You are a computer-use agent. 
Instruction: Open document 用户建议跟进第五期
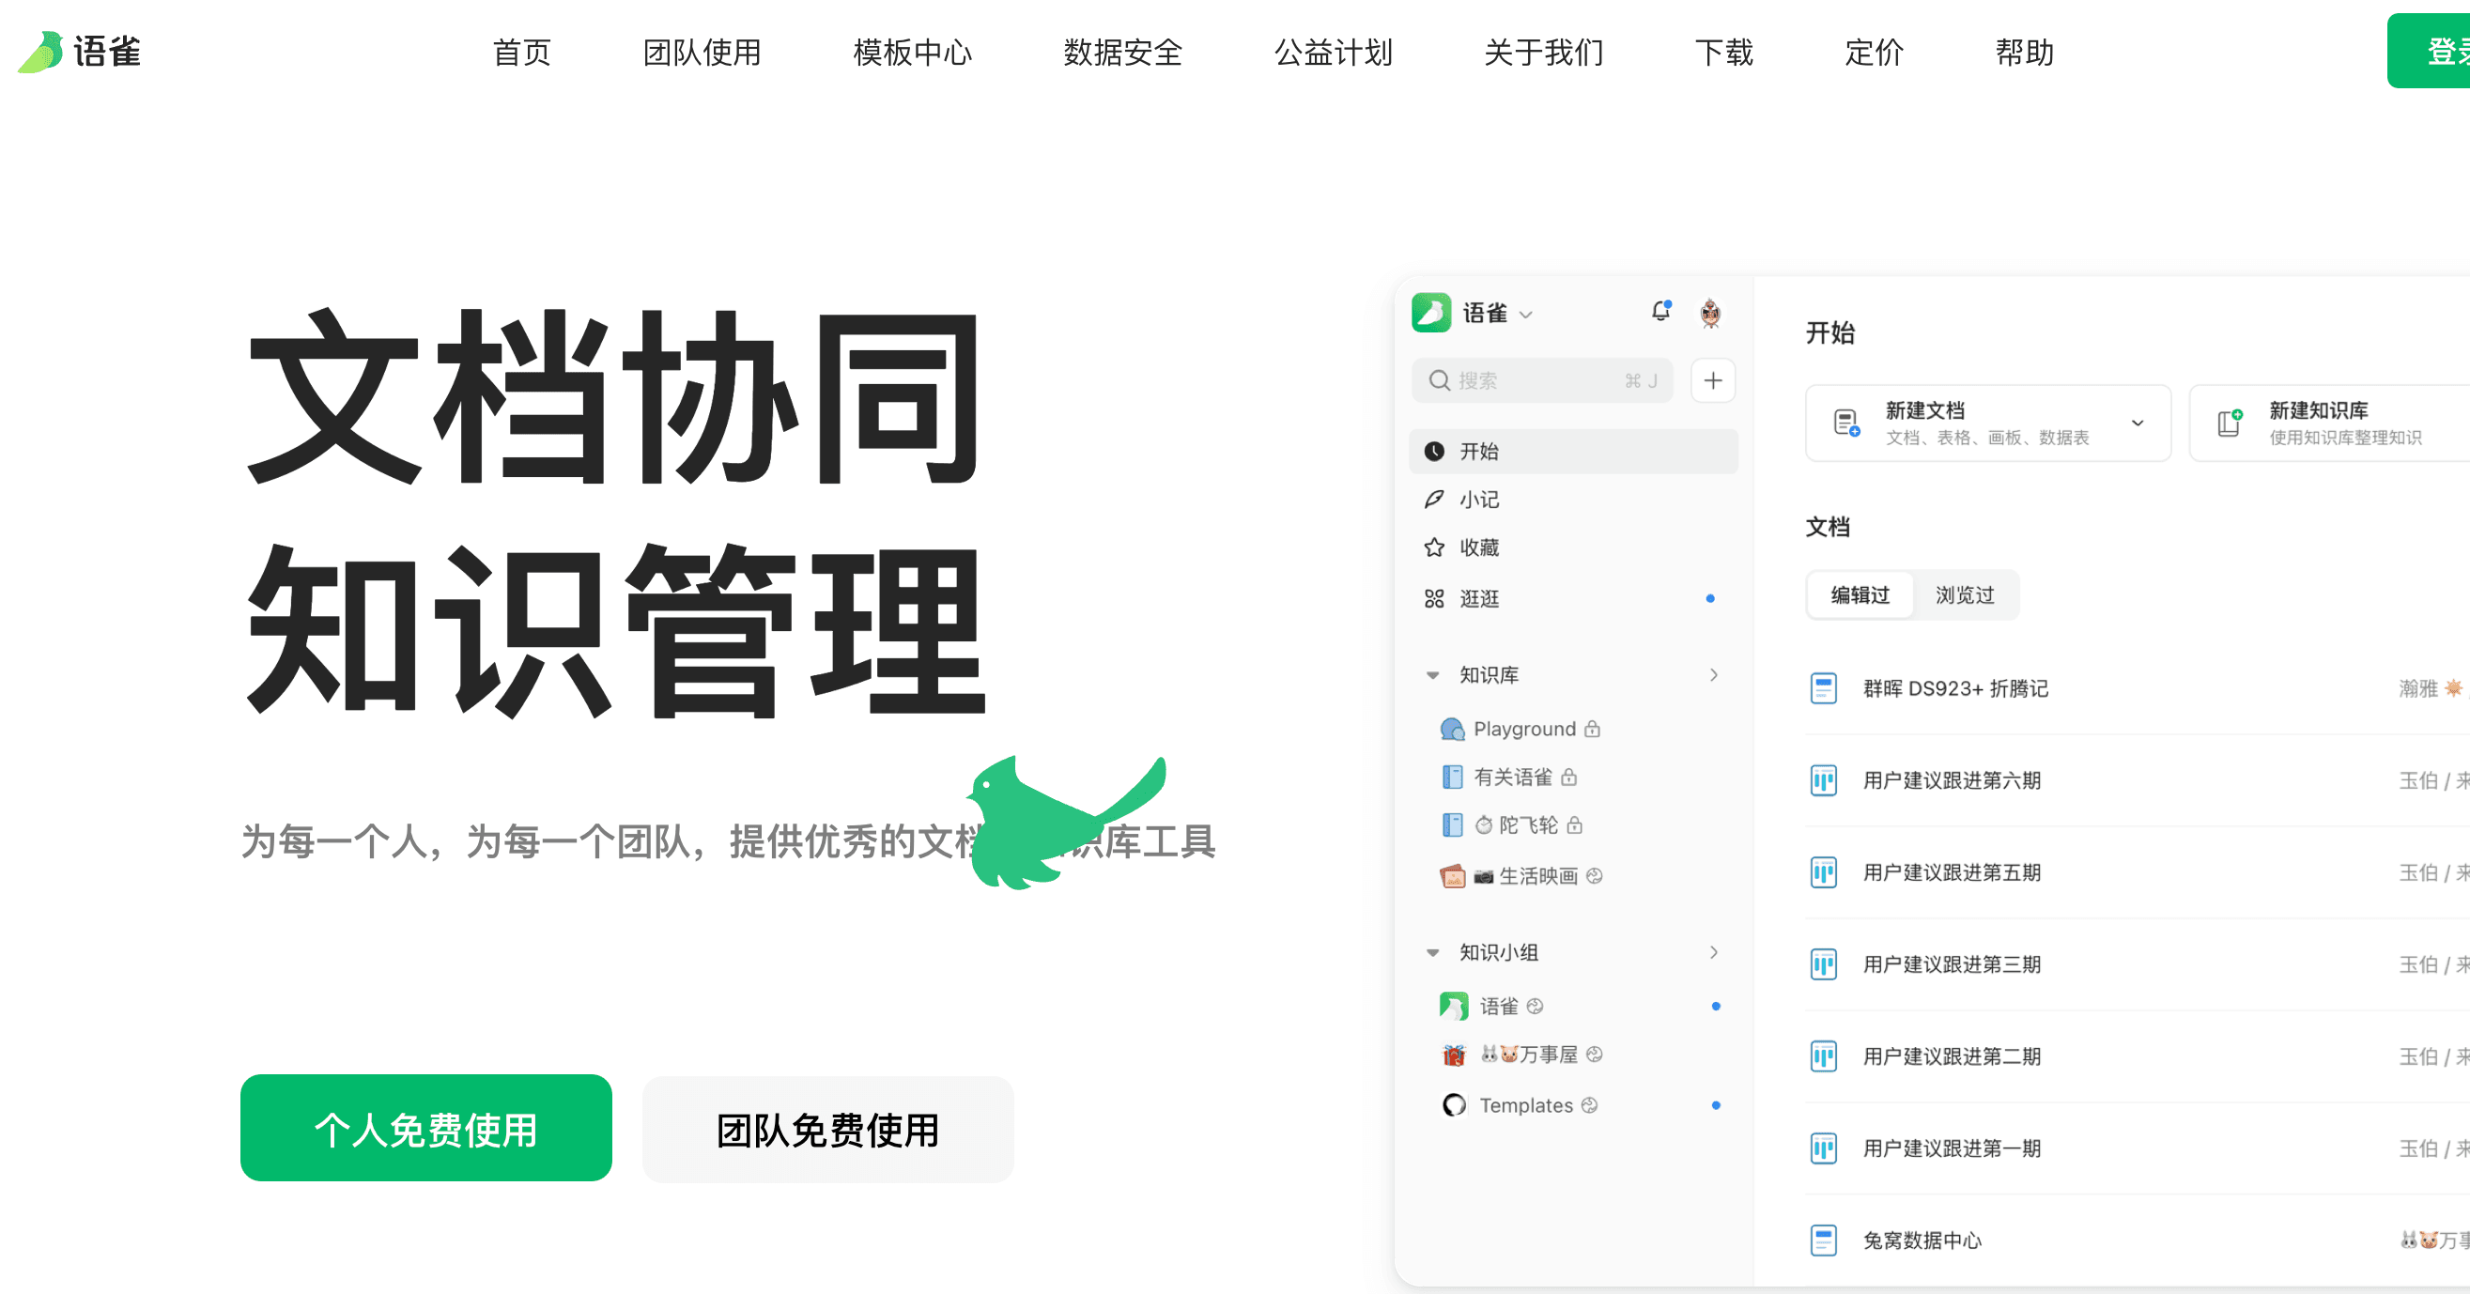(x=1952, y=872)
